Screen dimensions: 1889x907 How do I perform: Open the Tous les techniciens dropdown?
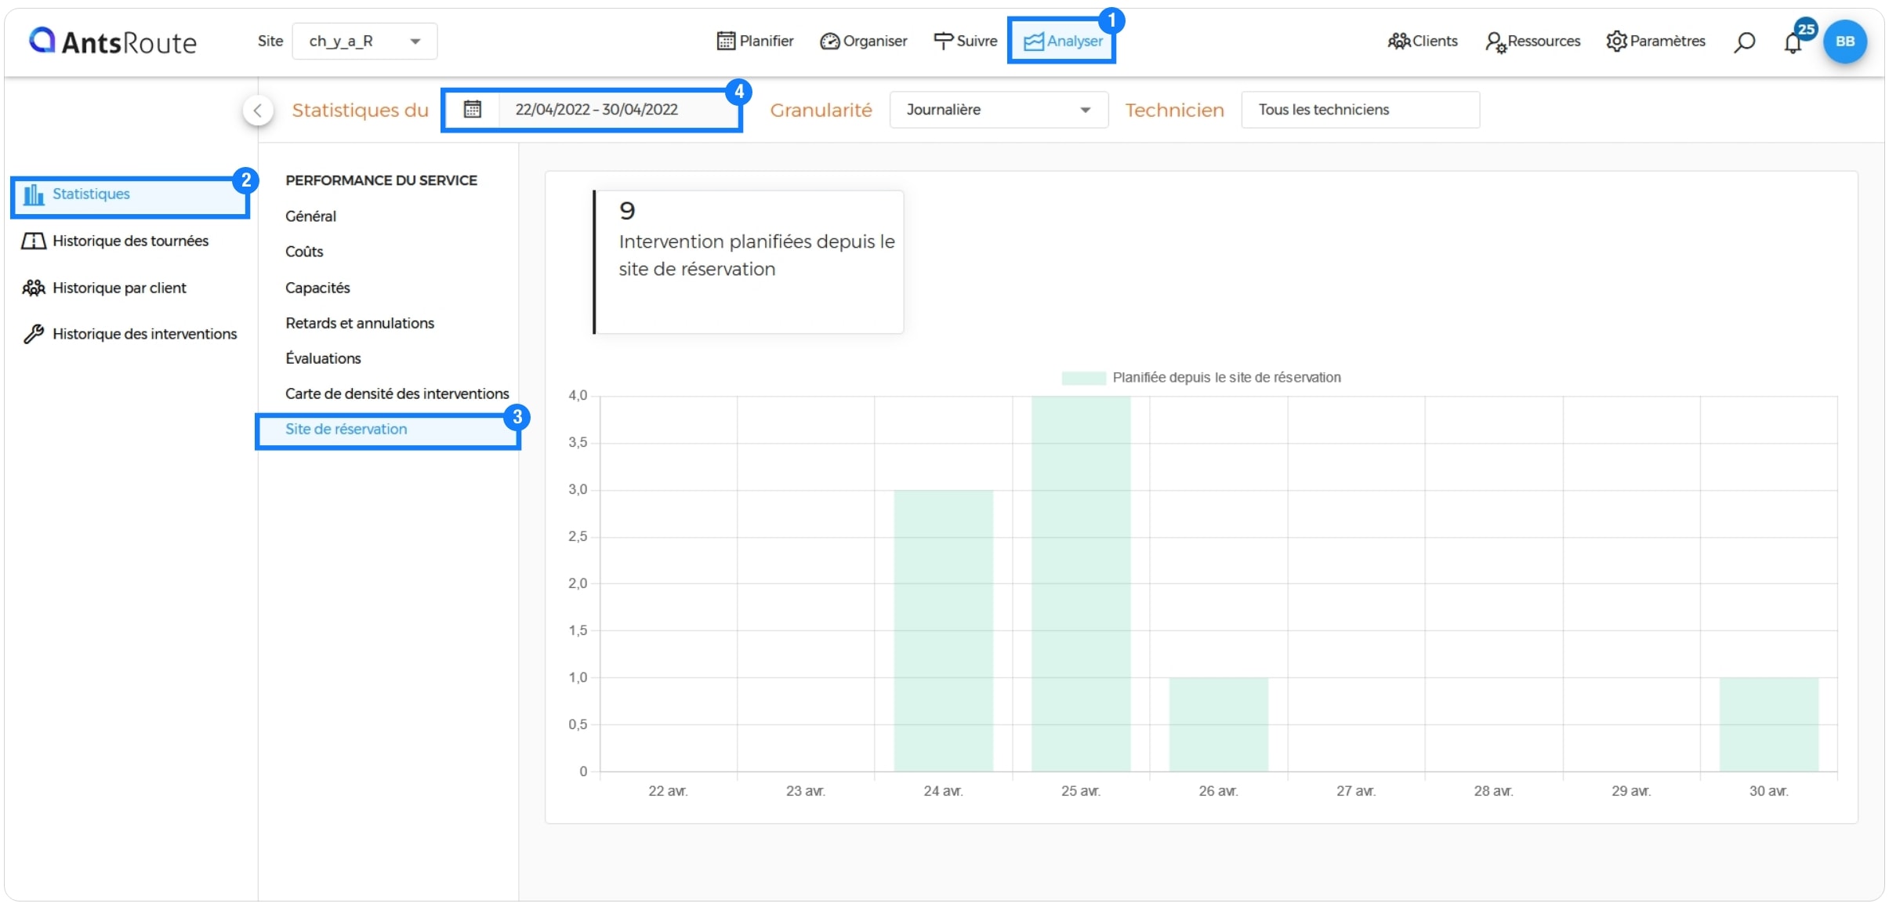(1360, 110)
